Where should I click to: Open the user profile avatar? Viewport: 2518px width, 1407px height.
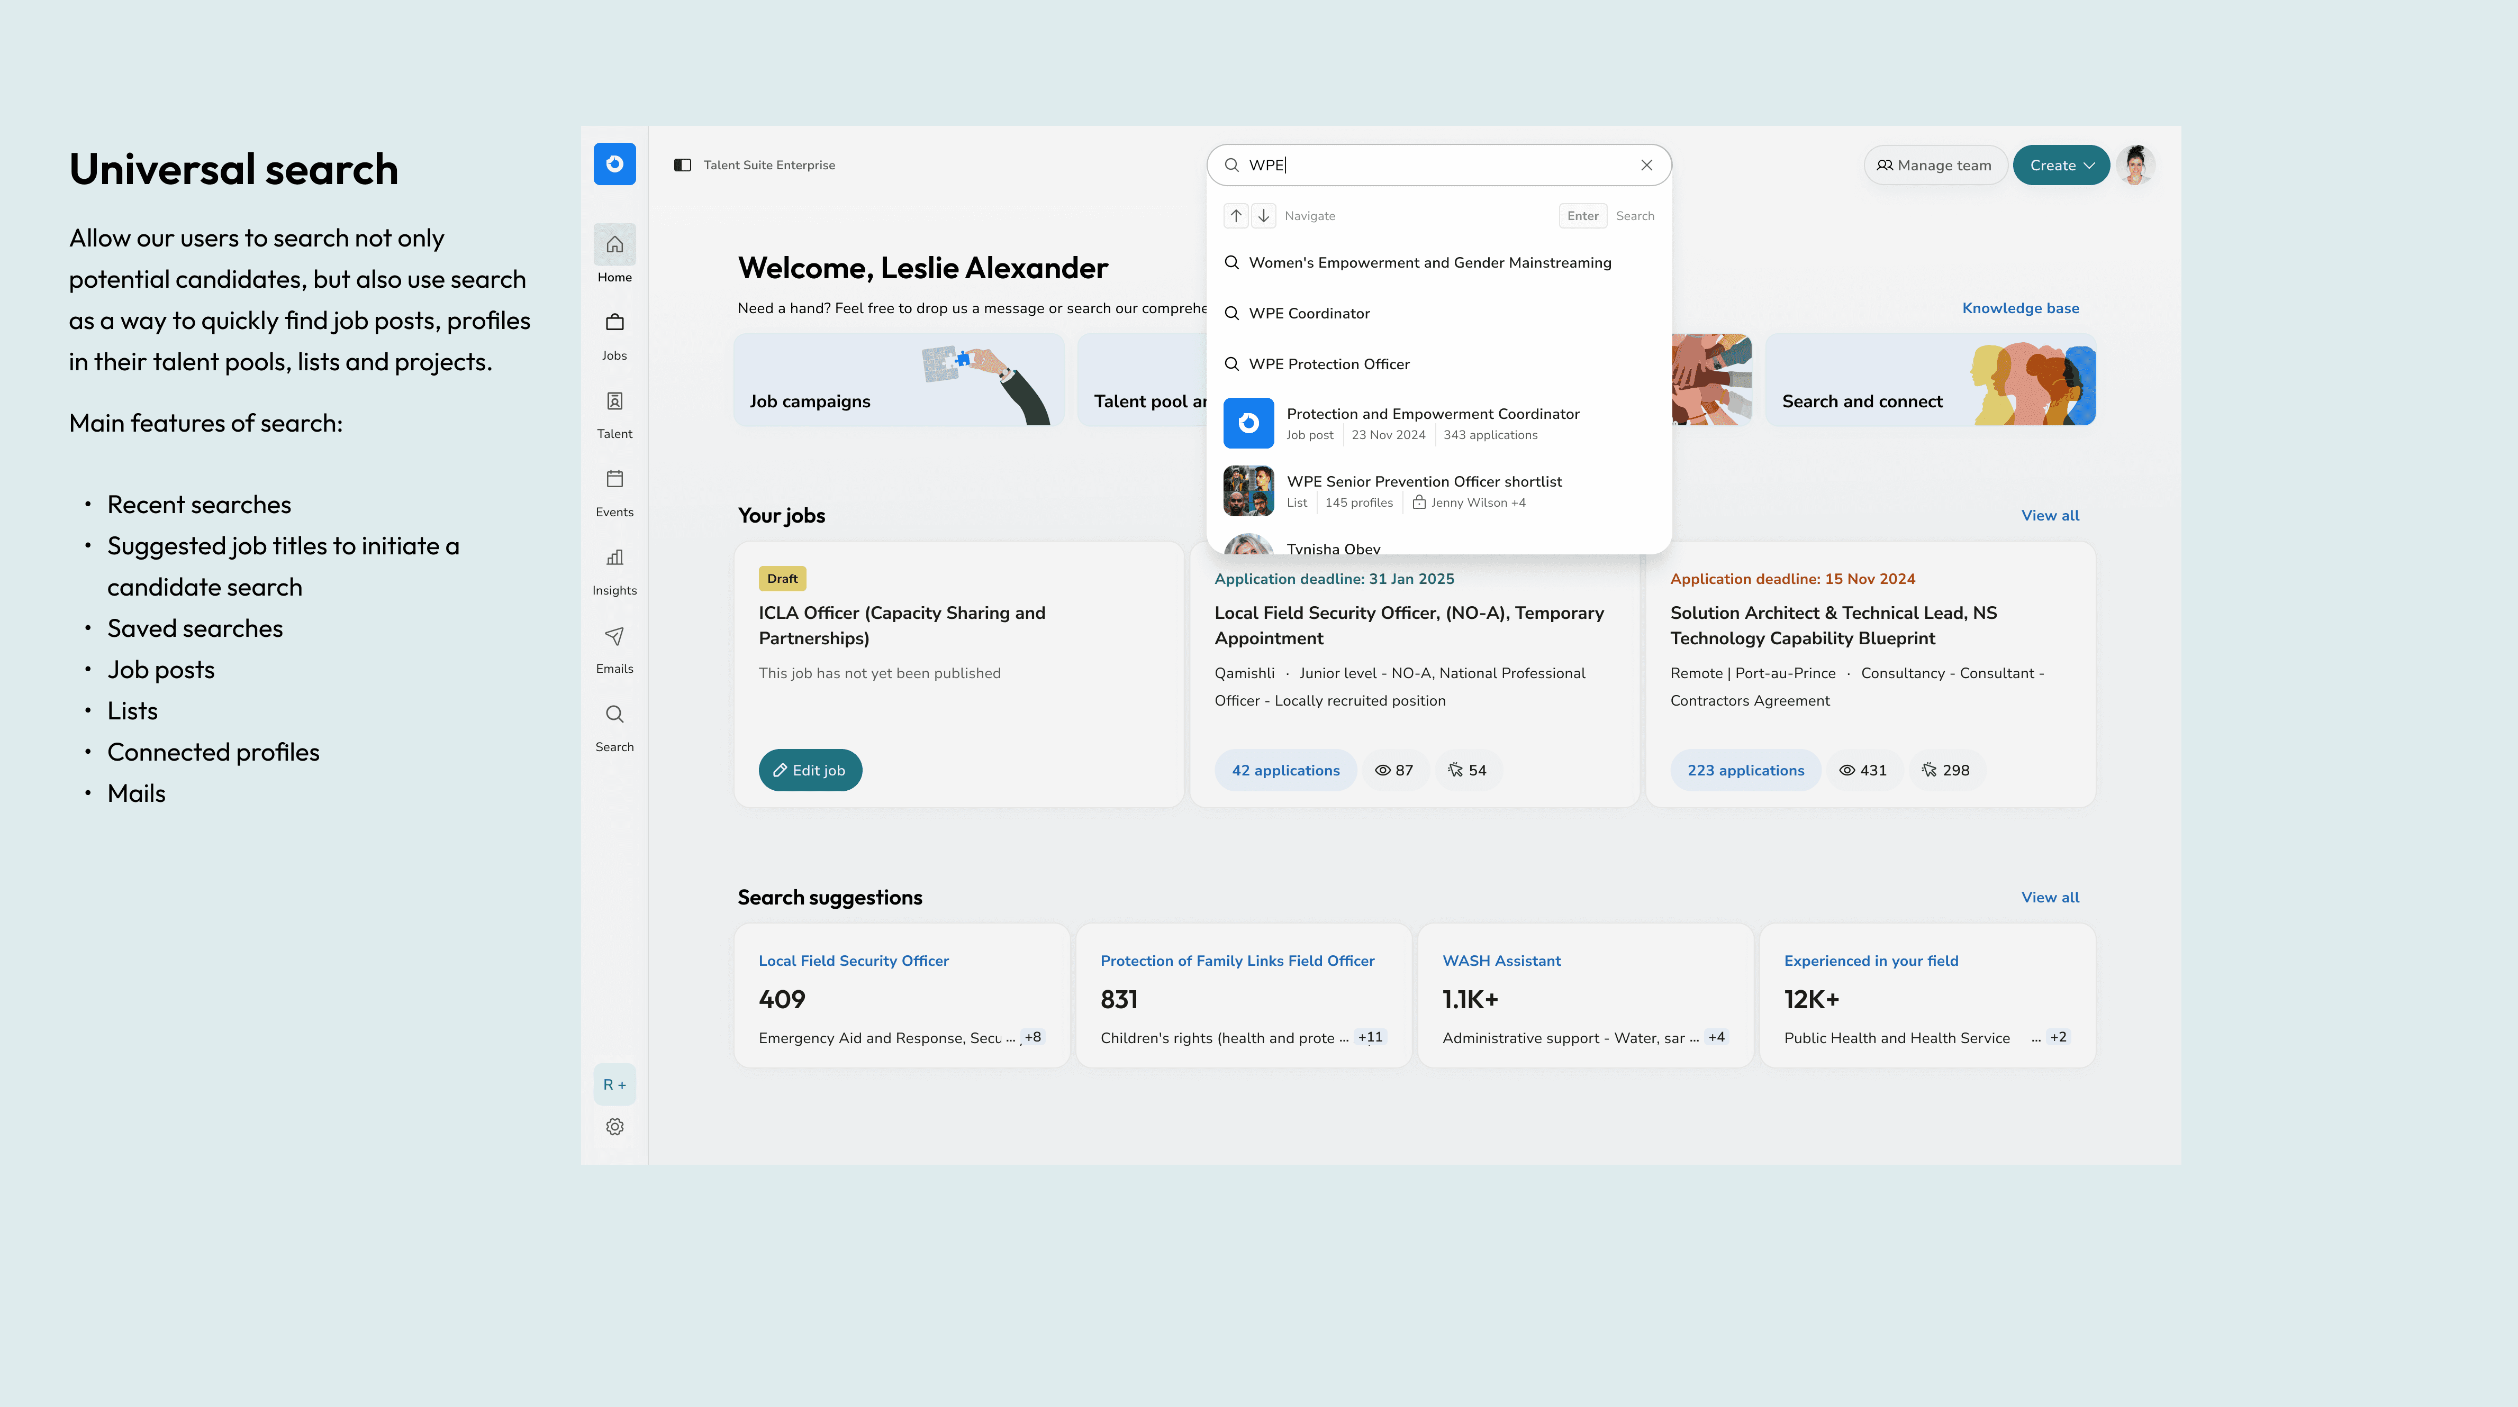pyautogui.click(x=2136, y=165)
